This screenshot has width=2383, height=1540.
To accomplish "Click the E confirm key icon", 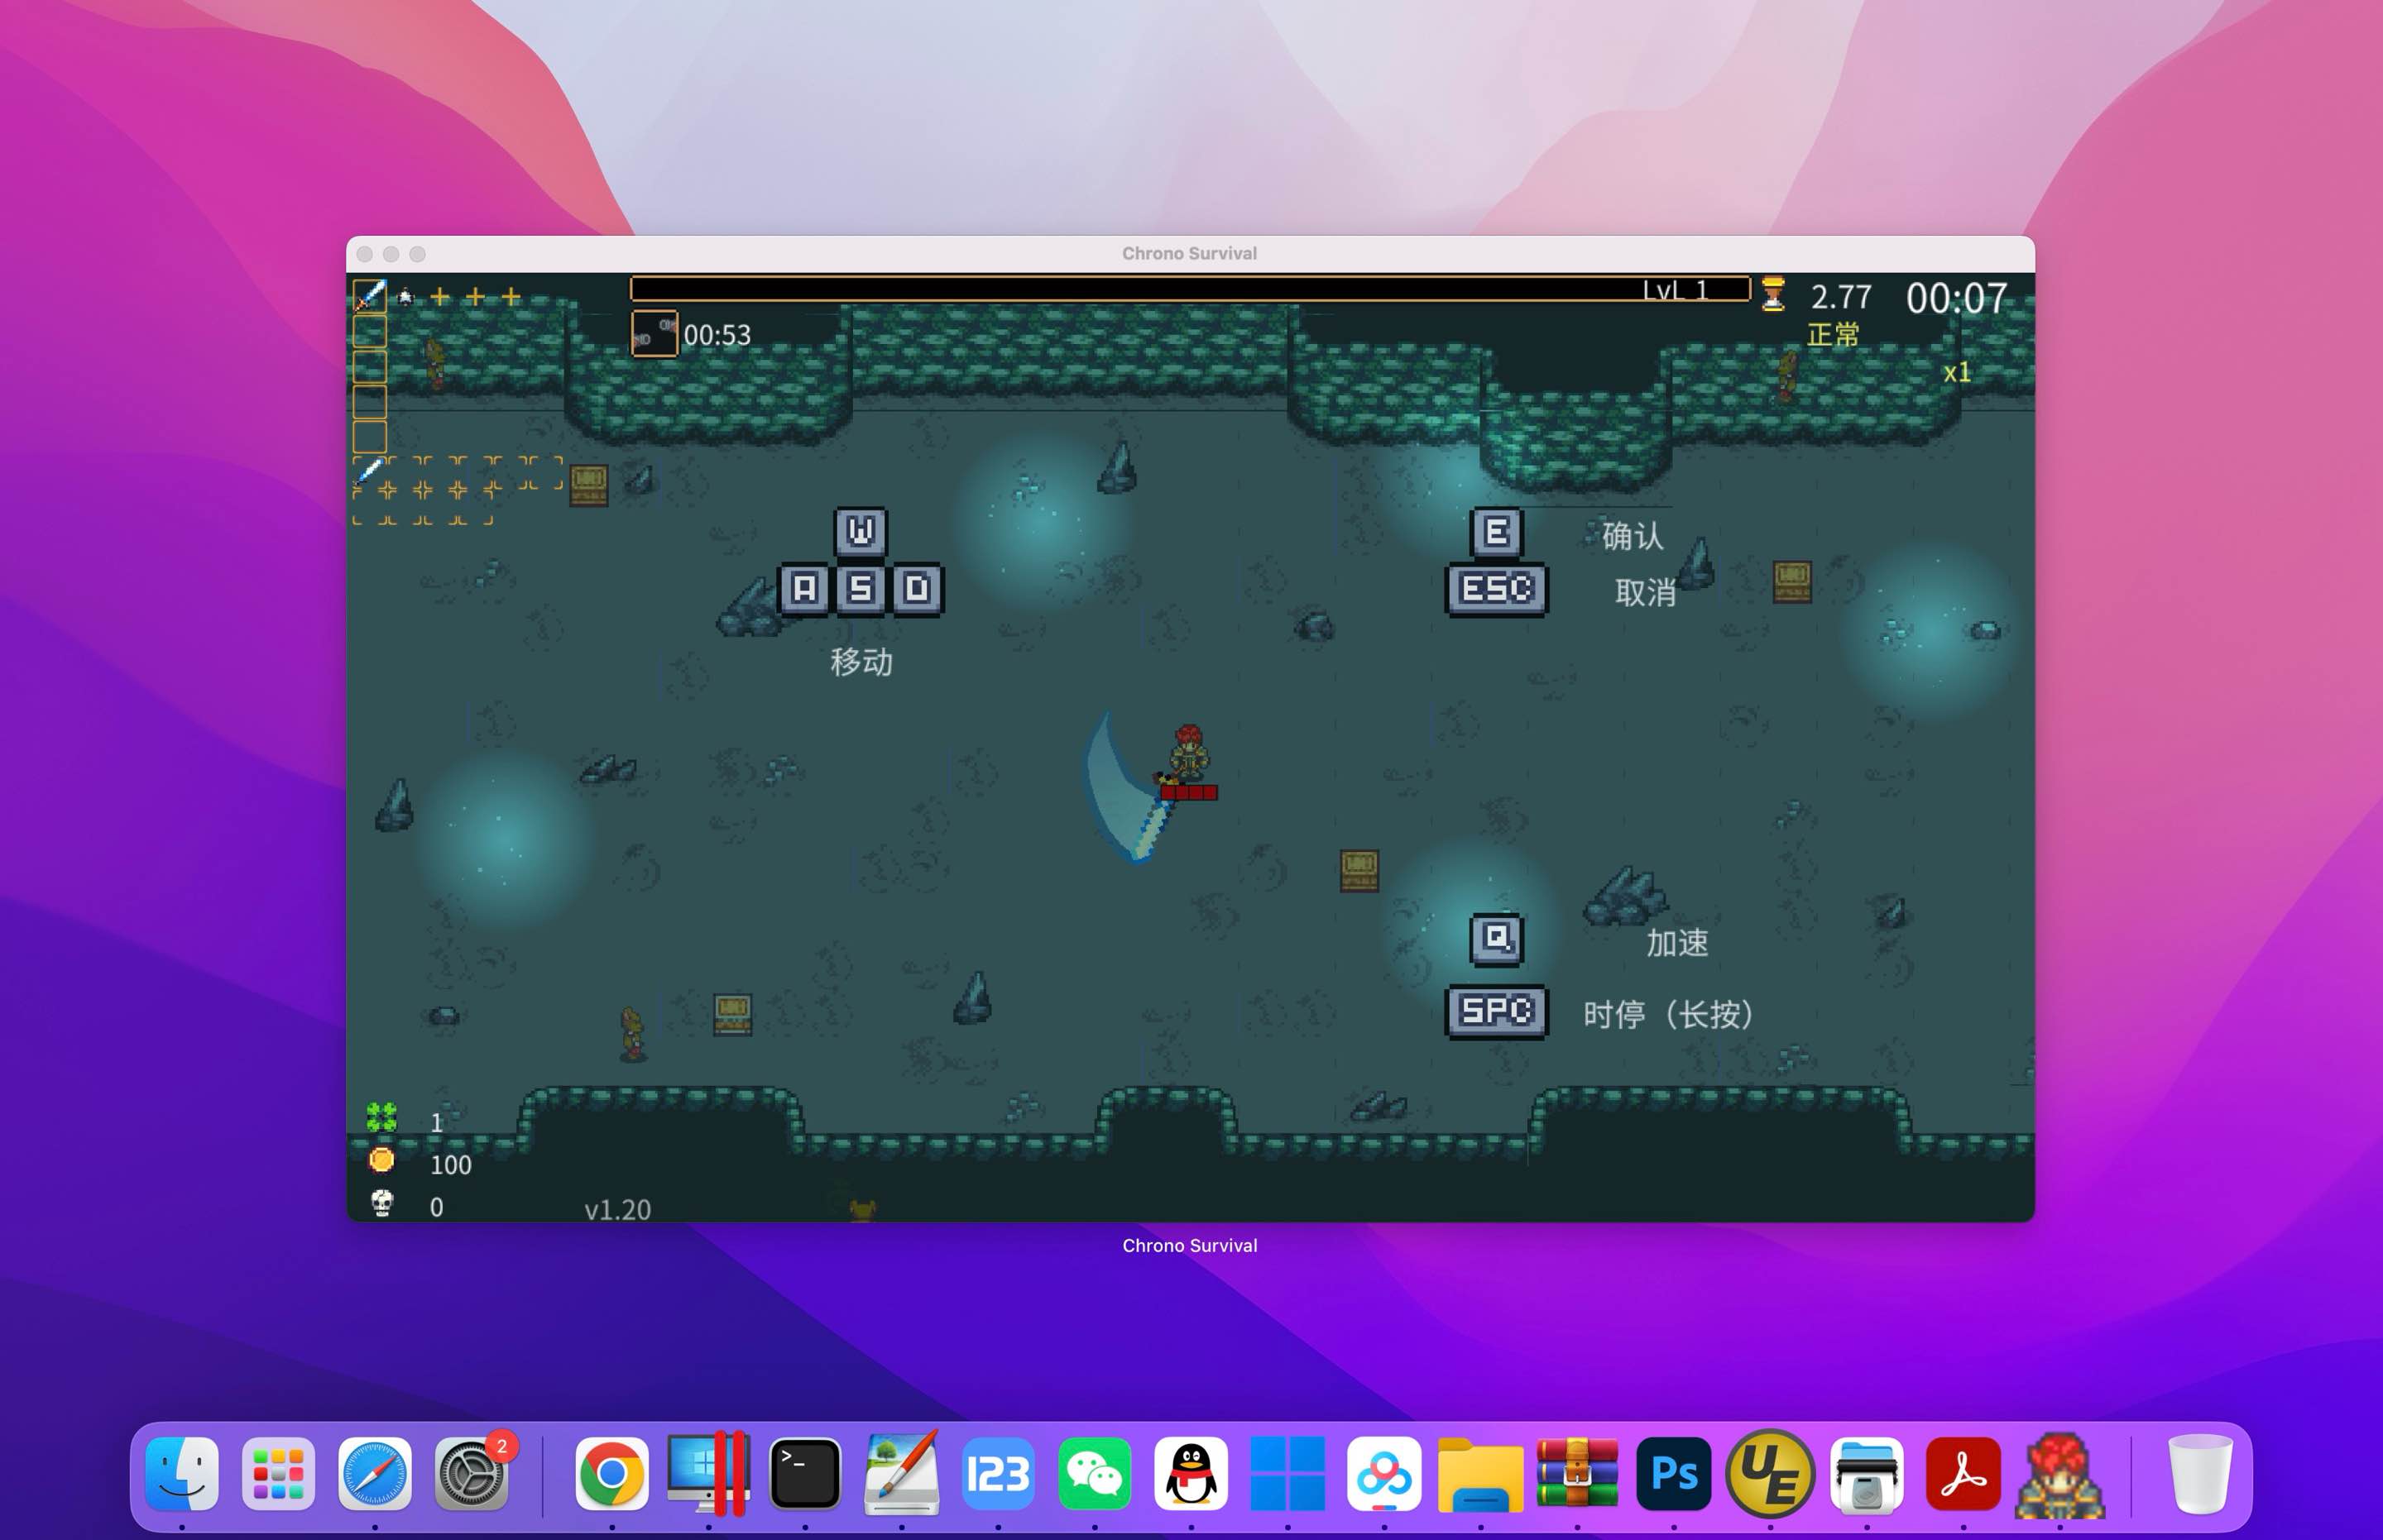I will 1497,532.
